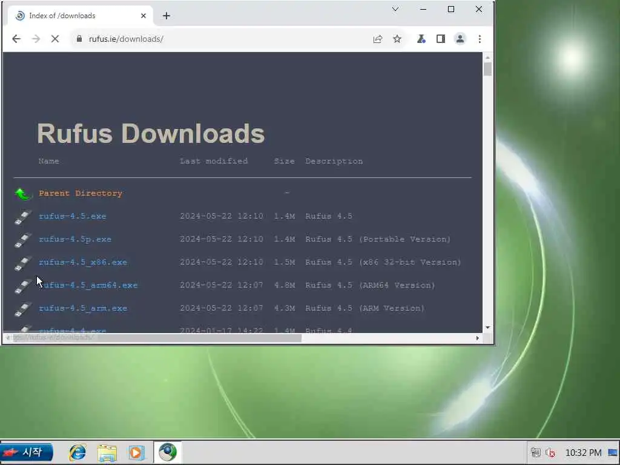This screenshot has height=465, width=620.
Task: Download rufus-4.5_arm64.exe
Action: point(88,285)
